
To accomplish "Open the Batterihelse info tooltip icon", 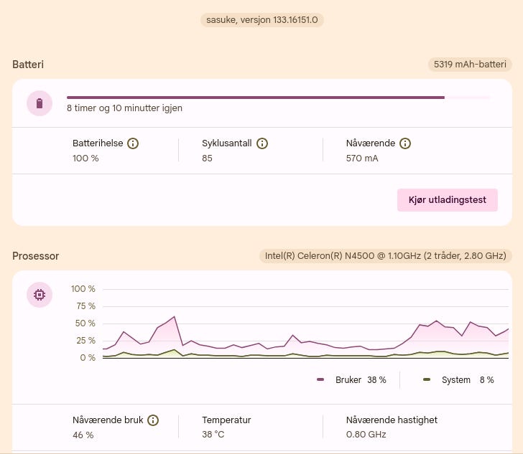I will 133,143.
